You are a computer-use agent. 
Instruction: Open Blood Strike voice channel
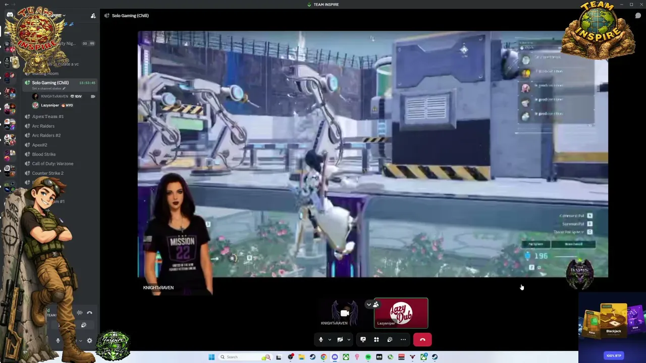click(x=44, y=154)
